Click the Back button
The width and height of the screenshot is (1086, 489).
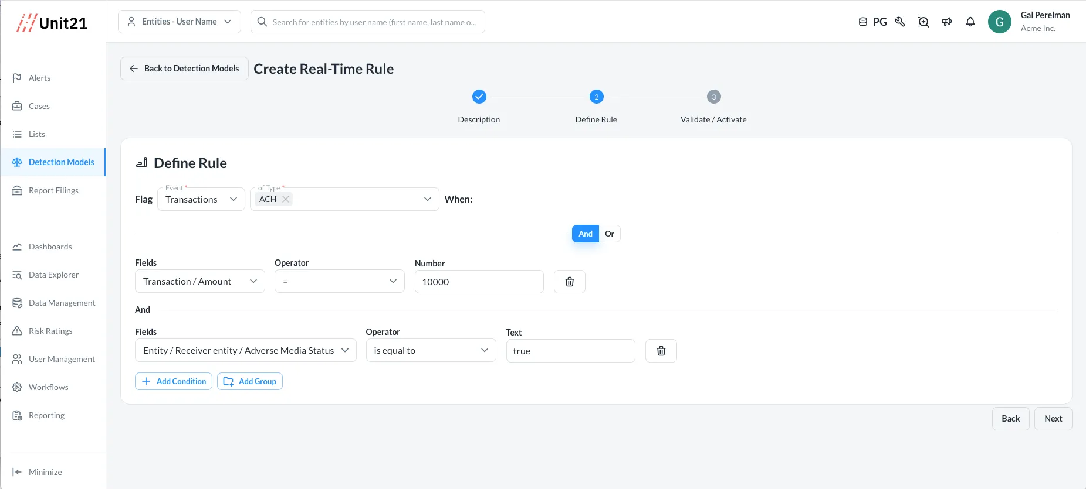pos(1010,419)
